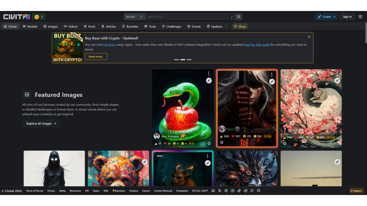Image resolution: width=367 pixels, height=206 pixels.
Task: Click the remix link icon on snake image
Action: point(209,80)
